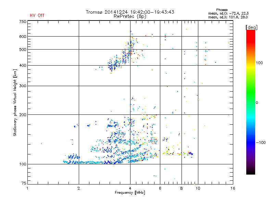Click the y-axis label '750'
Viewport: 274px width, 205px height.
[23, 22]
